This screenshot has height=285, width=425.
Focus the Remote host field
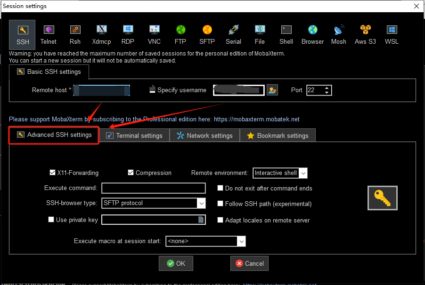pos(101,90)
